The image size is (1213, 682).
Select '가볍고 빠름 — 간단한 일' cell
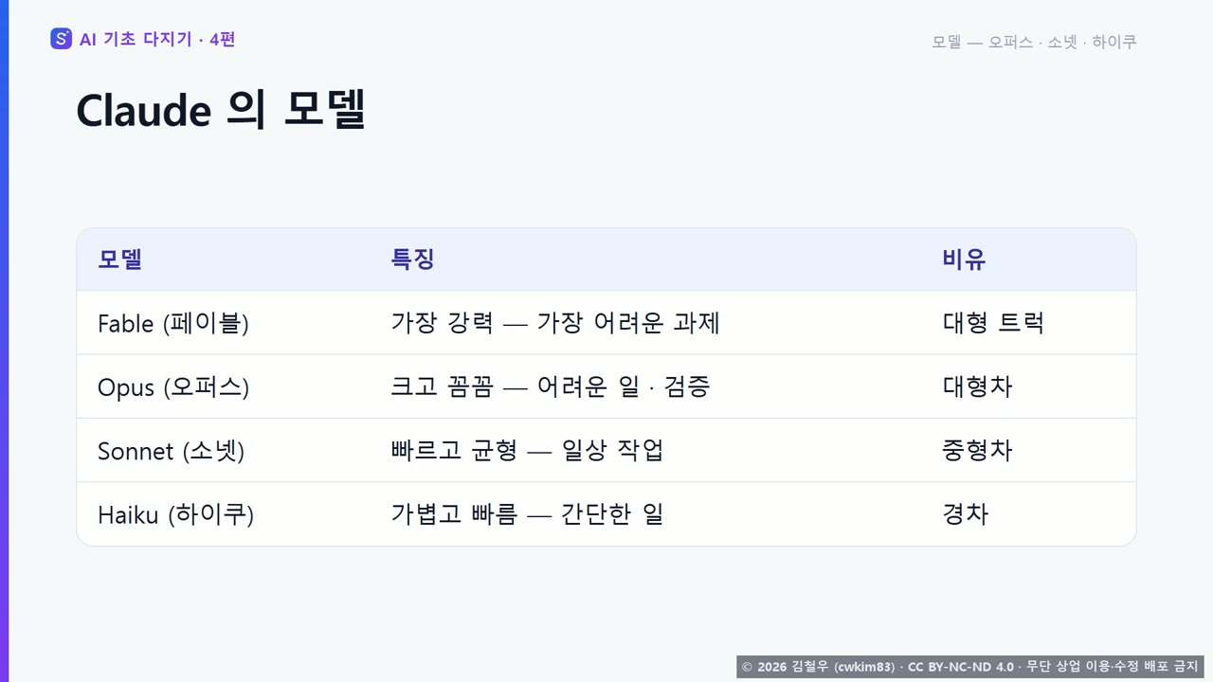527,514
